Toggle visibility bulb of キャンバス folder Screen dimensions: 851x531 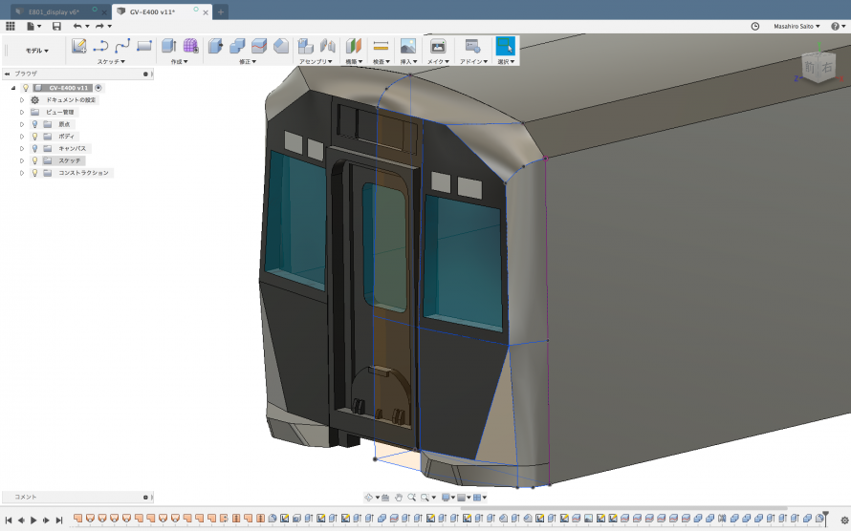tap(35, 148)
